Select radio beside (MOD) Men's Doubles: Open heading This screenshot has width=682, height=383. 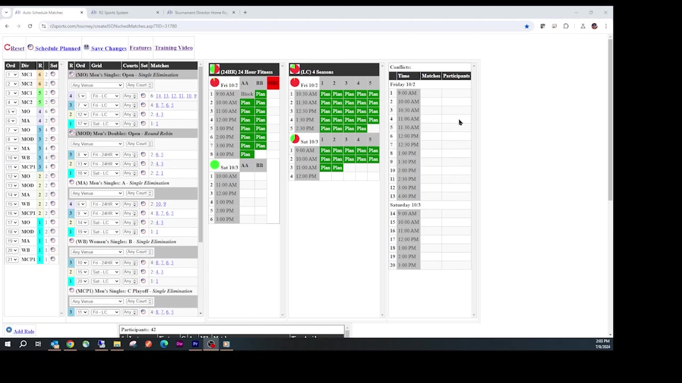72,133
